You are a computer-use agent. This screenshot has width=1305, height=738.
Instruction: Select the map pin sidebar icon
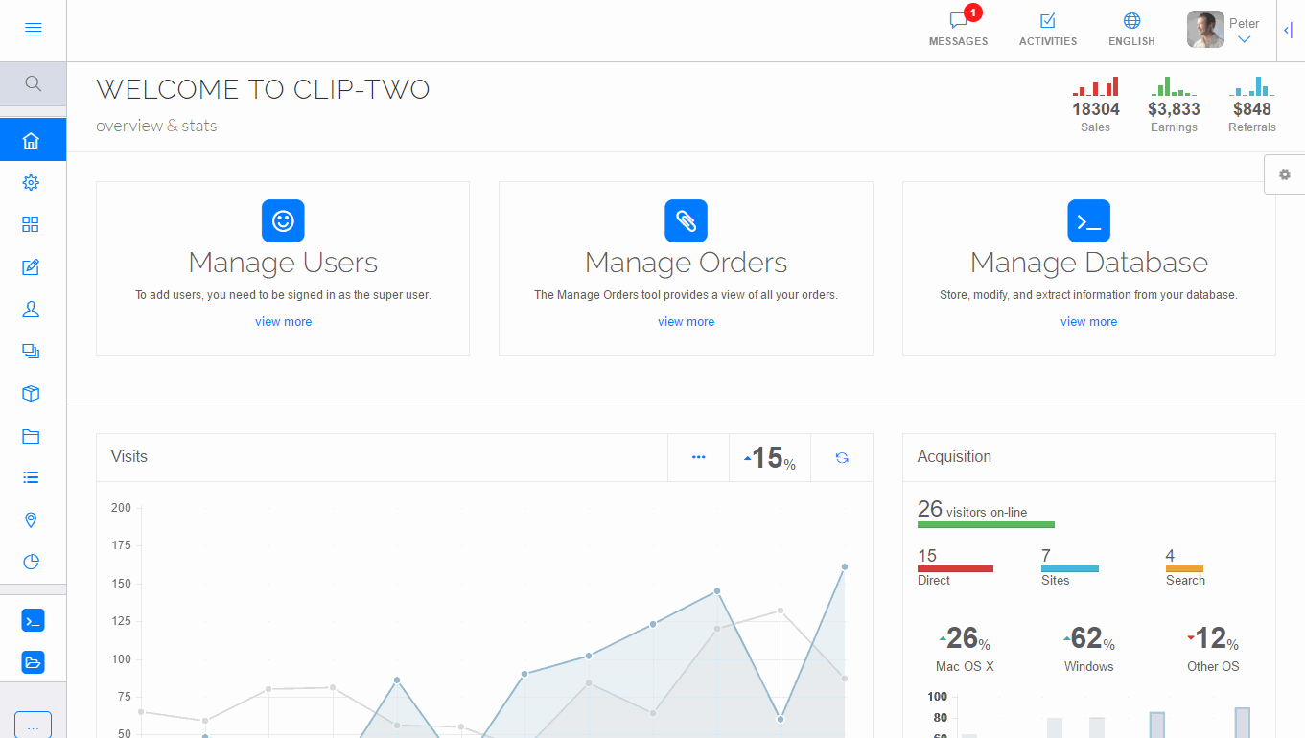31,519
